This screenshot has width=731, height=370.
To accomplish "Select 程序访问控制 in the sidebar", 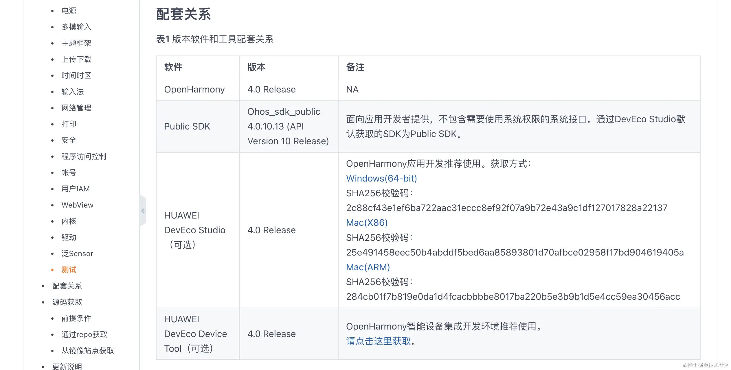I will pyautogui.click(x=84, y=156).
